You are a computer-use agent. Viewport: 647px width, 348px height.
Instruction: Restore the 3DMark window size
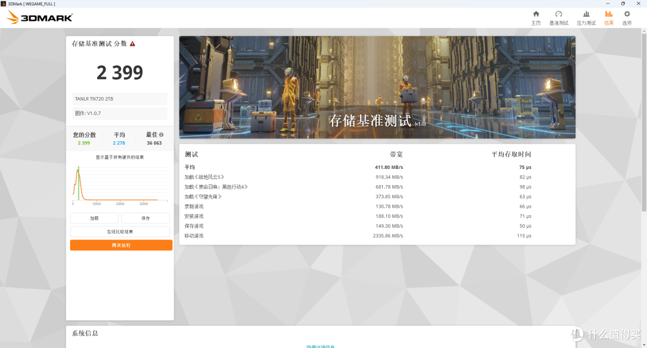622,4
